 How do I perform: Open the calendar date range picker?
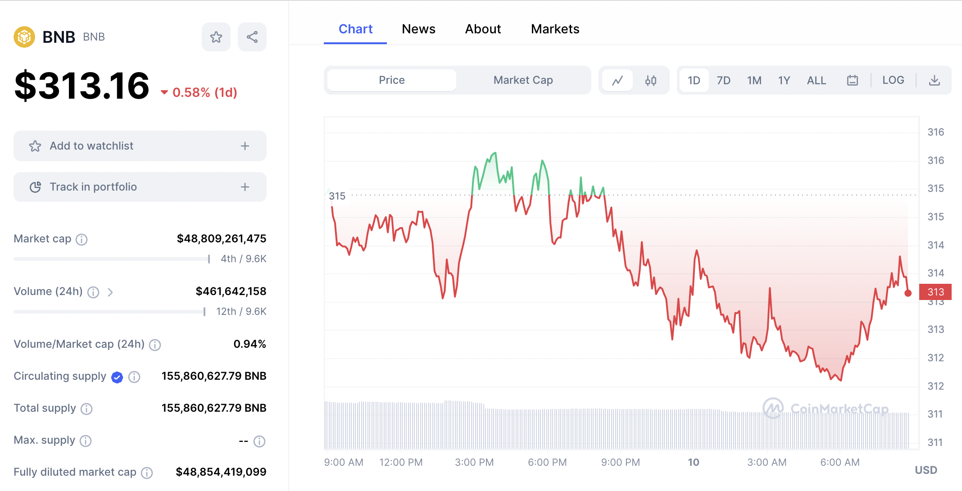tap(853, 80)
